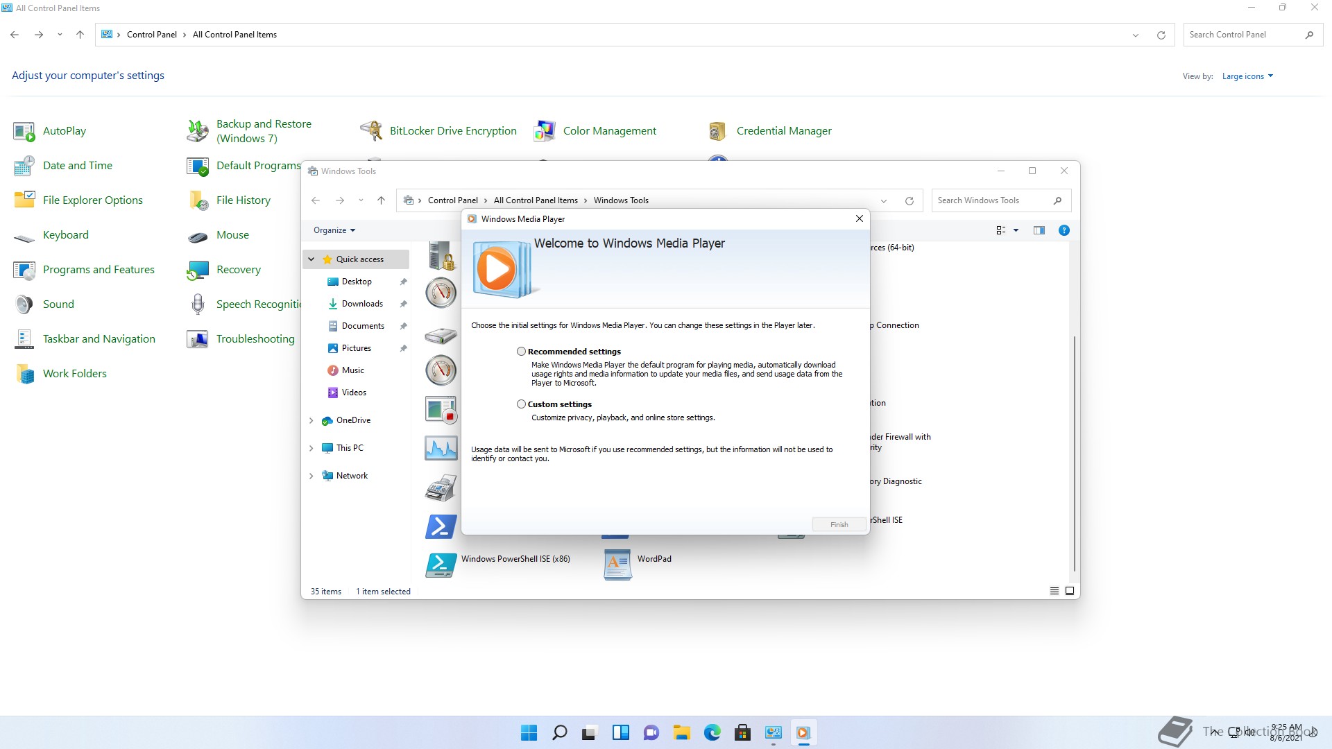Open Sound icon in Control Panel
The height and width of the screenshot is (749, 1332).
click(24, 304)
